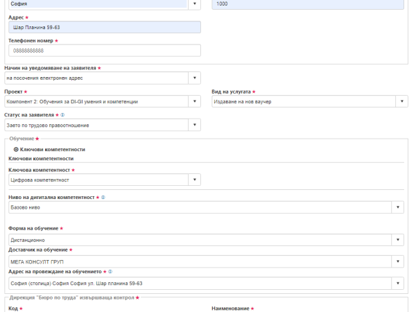
Task: Click info icon beside Ниво на дигитална компетентност
Action: coord(103,198)
